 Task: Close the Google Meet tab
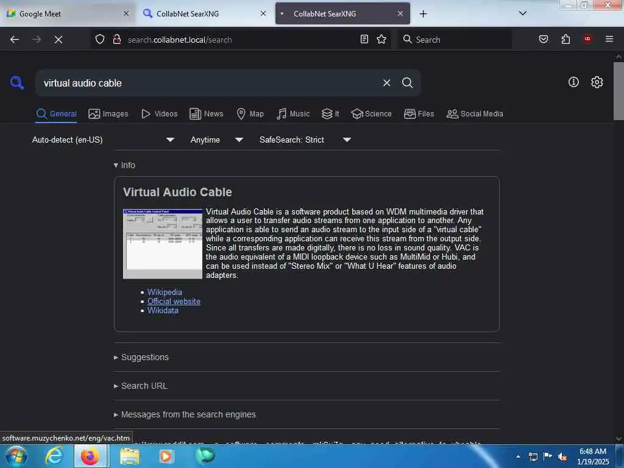pos(126,13)
